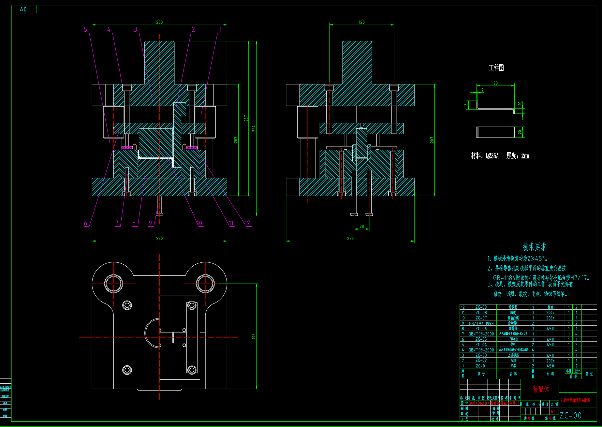Click the red 装配体 title text
This screenshot has height=427, width=602.
(541, 389)
